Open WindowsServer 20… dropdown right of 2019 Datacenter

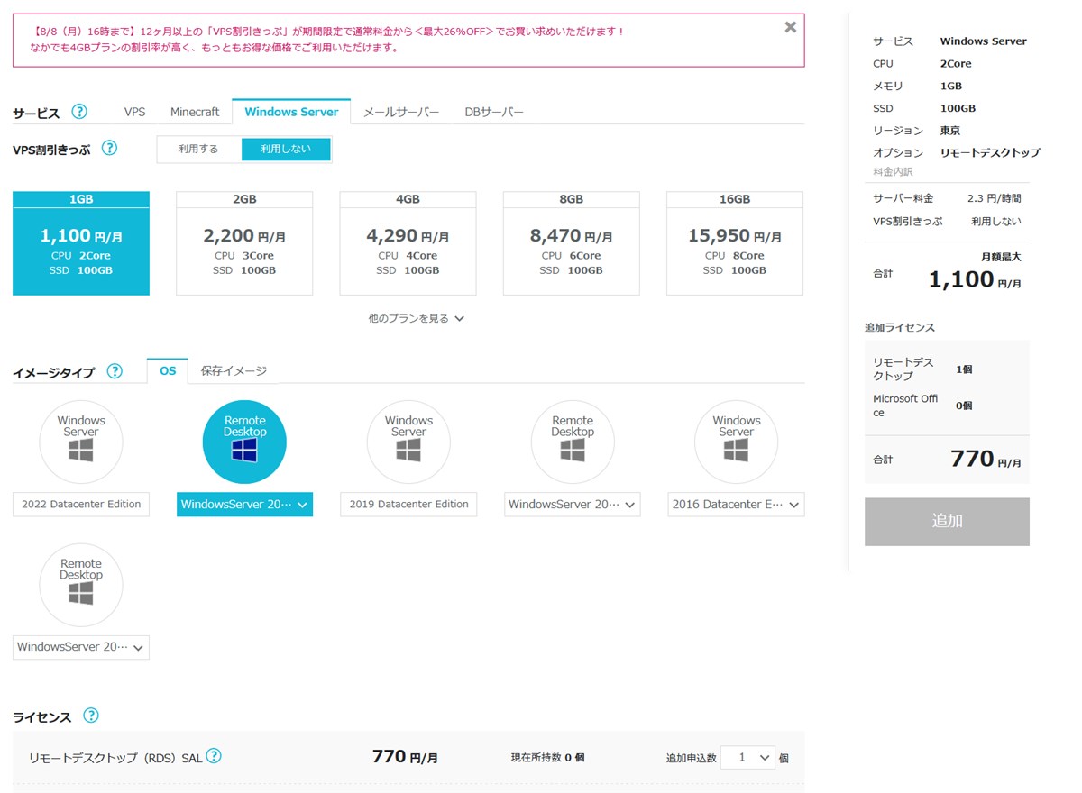click(x=573, y=505)
